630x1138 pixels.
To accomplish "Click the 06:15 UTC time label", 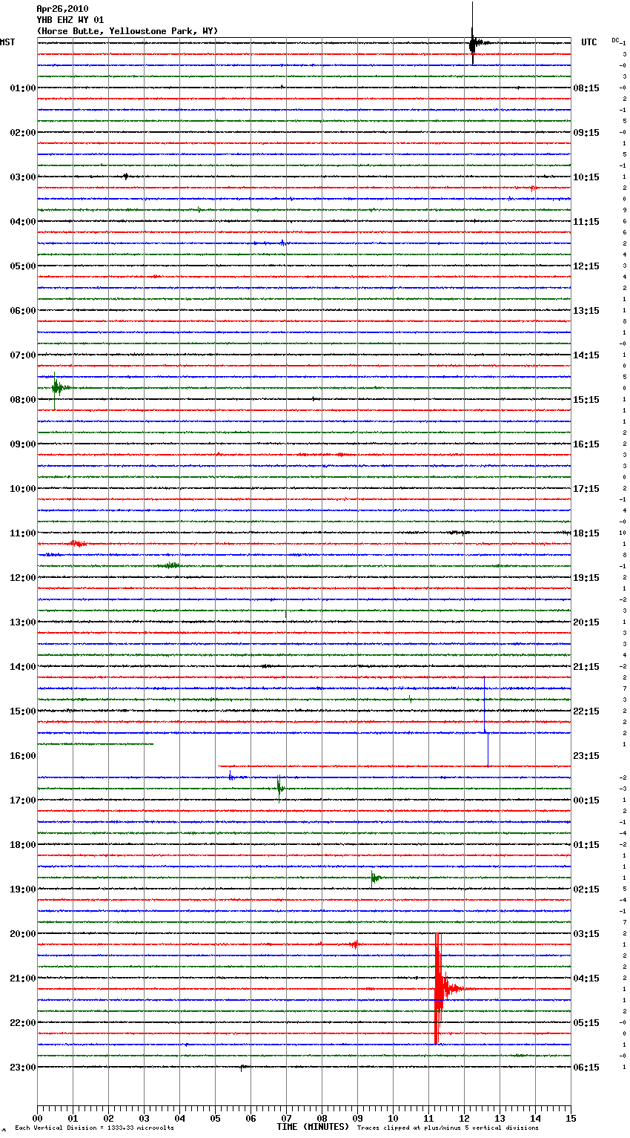I will [586, 1068].
